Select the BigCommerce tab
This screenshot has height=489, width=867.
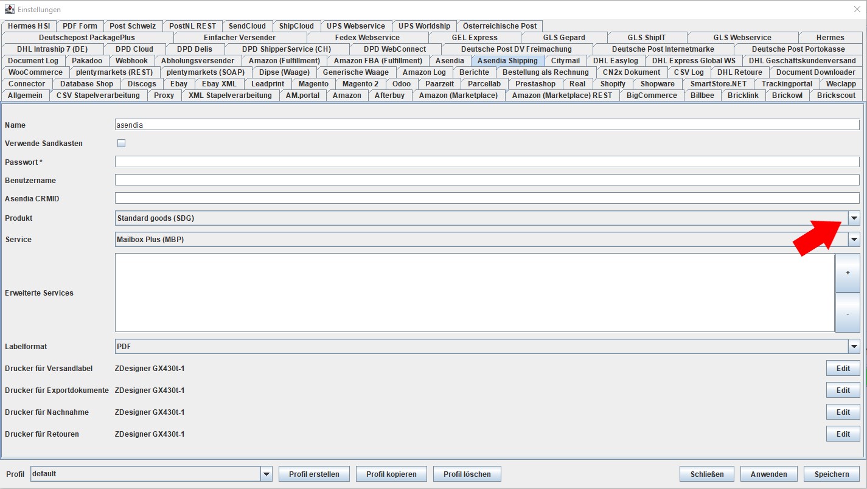[x=652, y=95]
